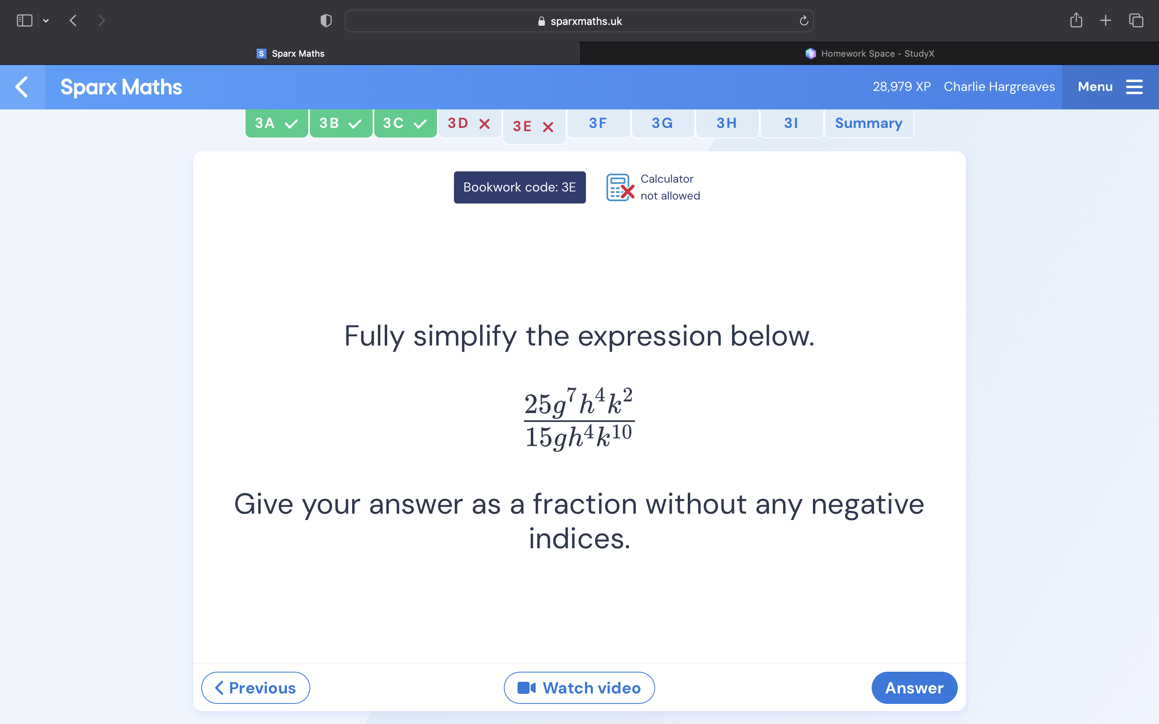Click the 3H task tab
The width and height of the screenshot is (1159, 724).
coord(726,123)
